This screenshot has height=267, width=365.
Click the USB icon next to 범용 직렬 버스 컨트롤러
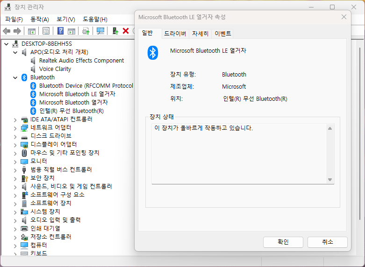click(24, 170)
